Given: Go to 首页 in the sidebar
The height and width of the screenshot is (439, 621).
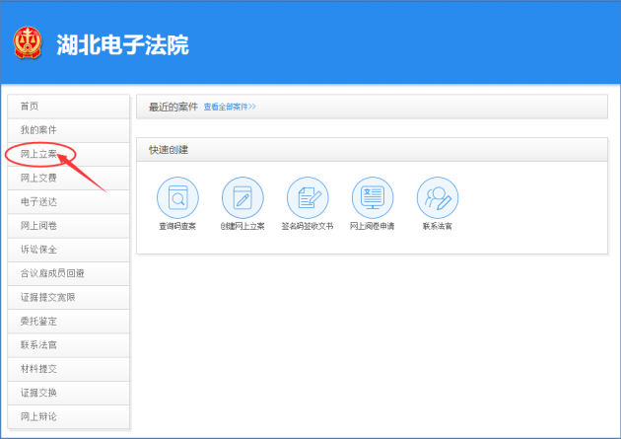Looking at the screenshot, I should [68, 107].
